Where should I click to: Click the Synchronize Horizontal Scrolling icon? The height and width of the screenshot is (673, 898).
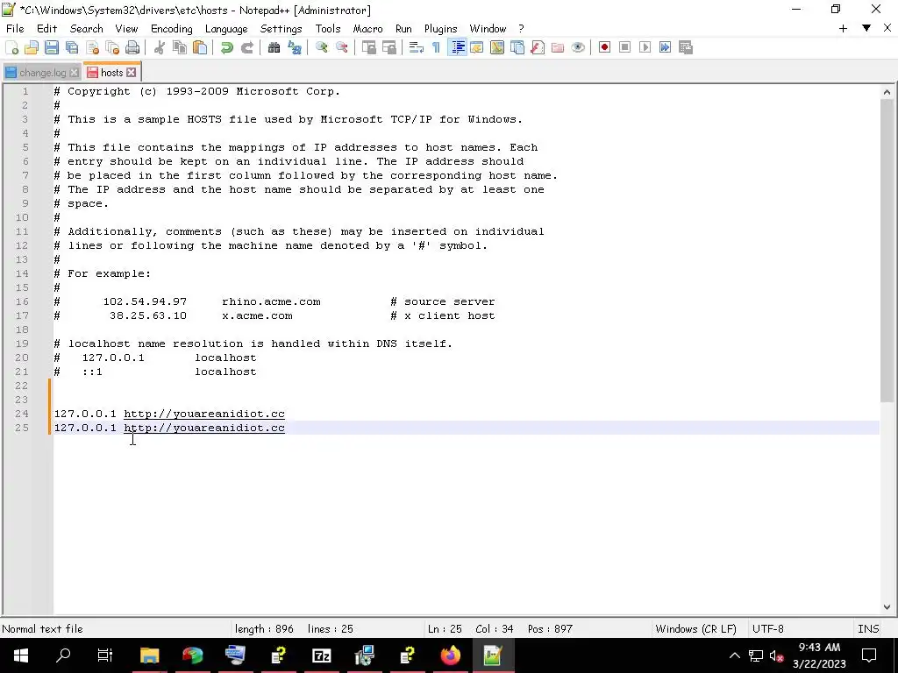(388, 47)
